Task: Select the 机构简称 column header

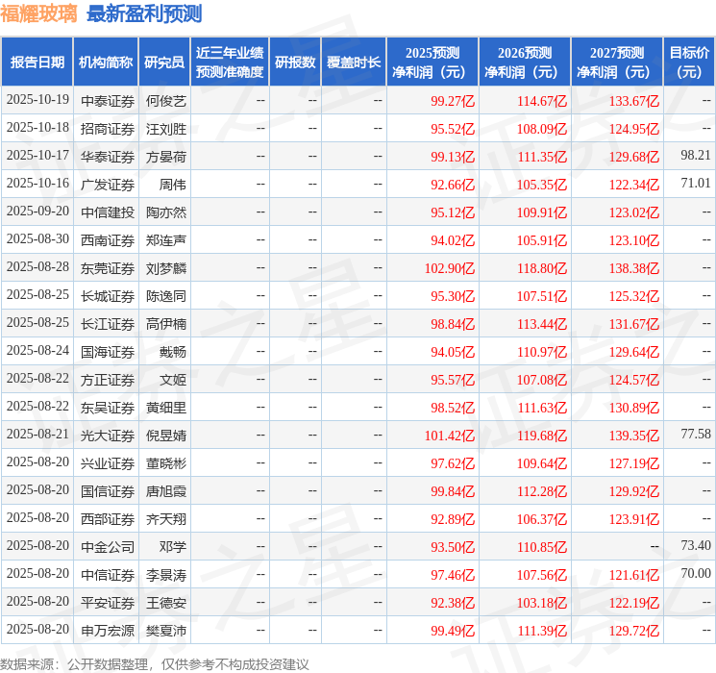Action: point(106,62)
